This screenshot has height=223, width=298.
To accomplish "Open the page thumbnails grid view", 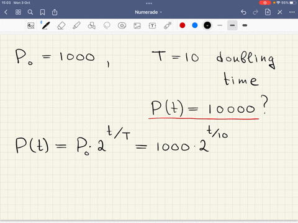I will (18, 12).
